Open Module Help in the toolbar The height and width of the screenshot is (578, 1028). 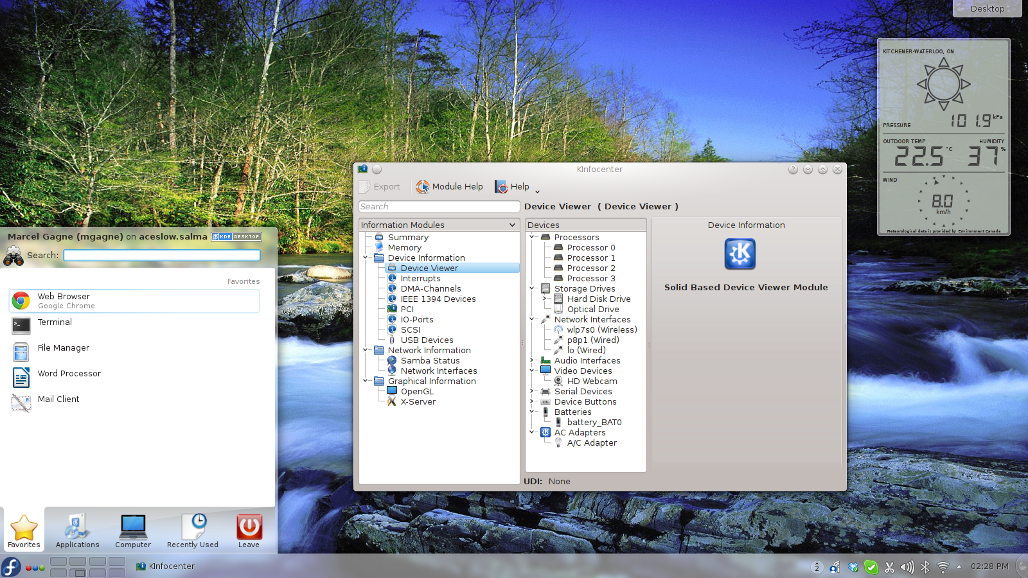coord(449,187)
